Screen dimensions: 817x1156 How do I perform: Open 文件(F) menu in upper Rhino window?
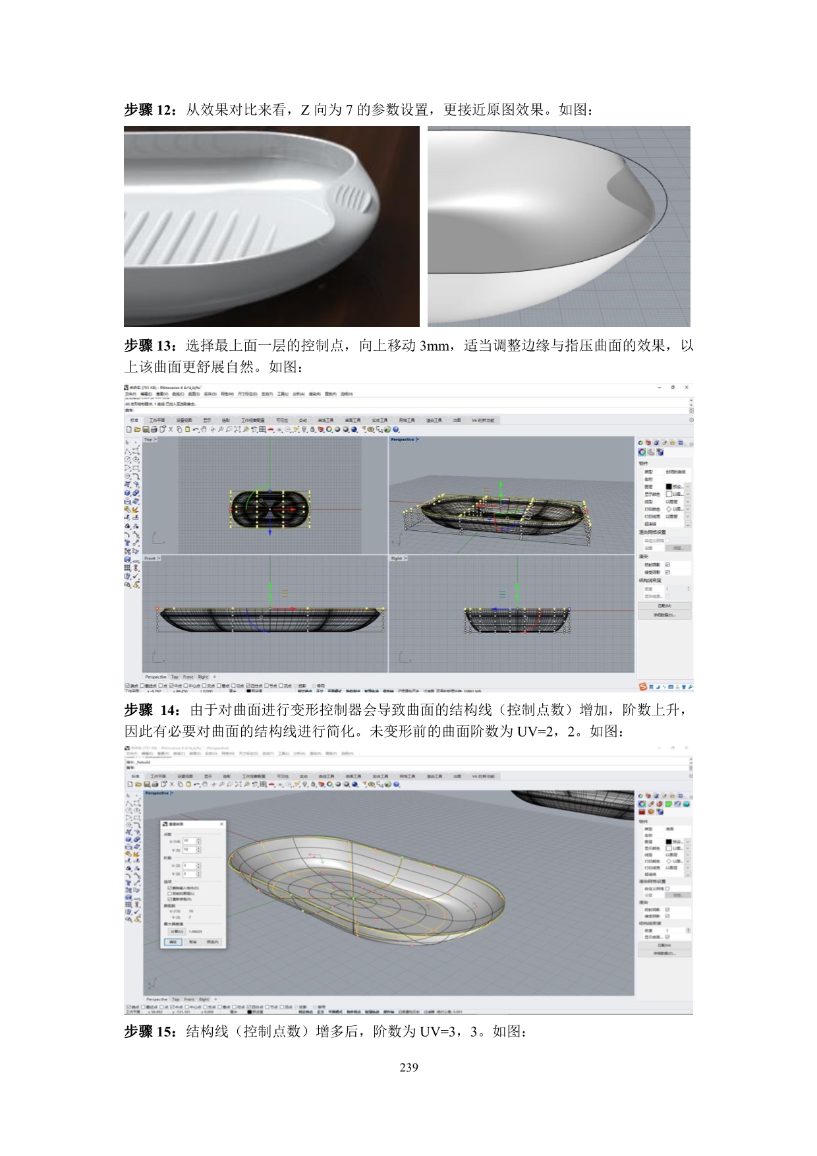click(130, 394)
